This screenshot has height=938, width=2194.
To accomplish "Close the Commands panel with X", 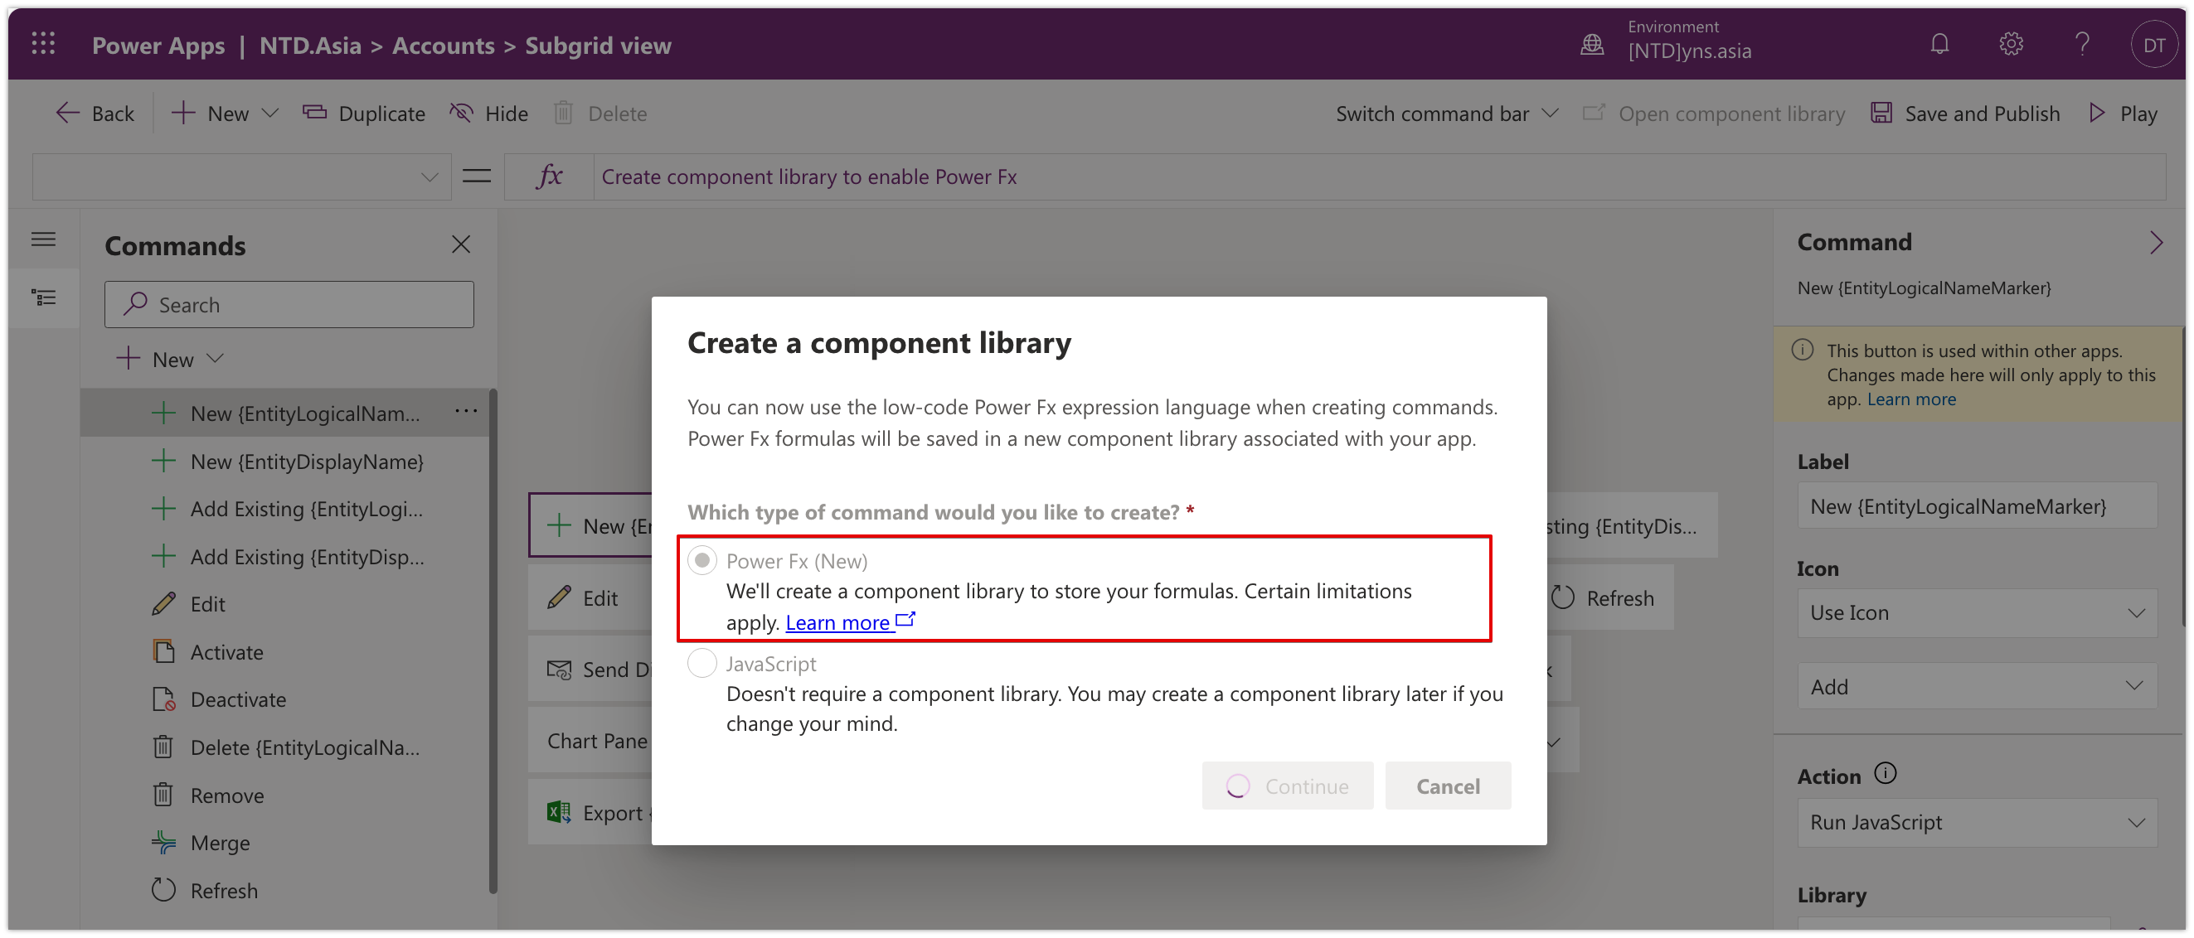I will tap(461, 245).
